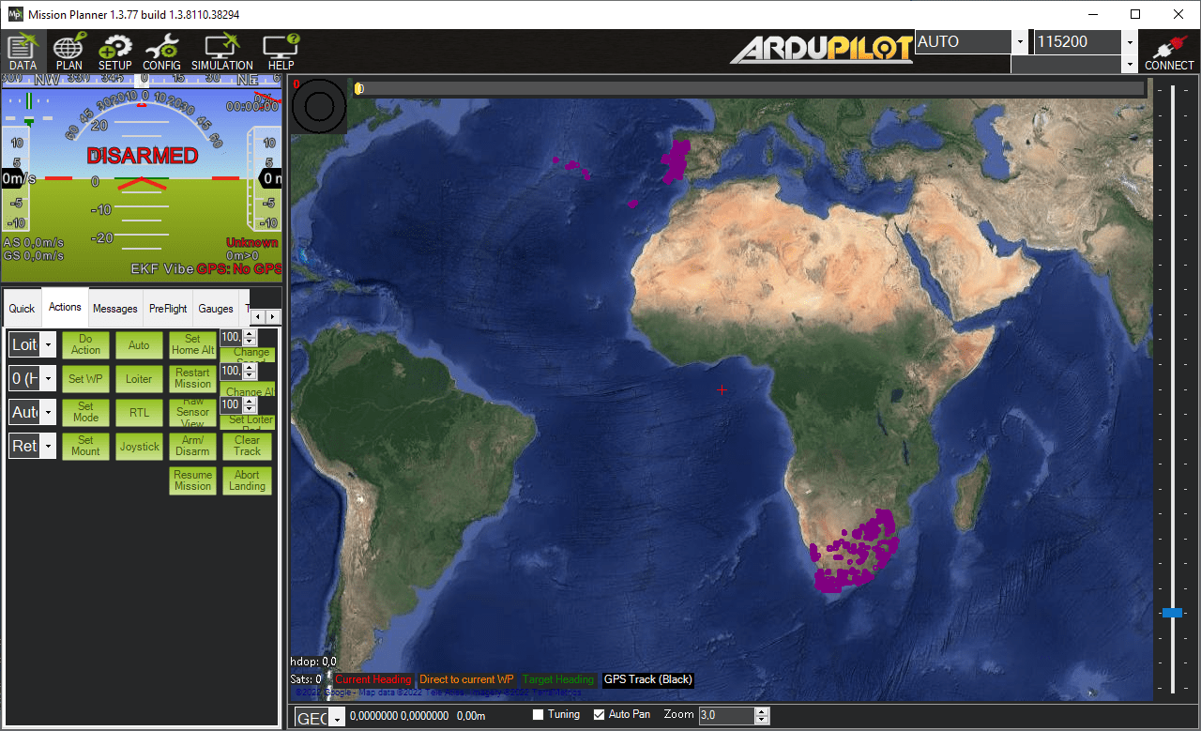1201x731 pixels.
Task: Open the PreFlight tab
Action: (x=168, y=309)
